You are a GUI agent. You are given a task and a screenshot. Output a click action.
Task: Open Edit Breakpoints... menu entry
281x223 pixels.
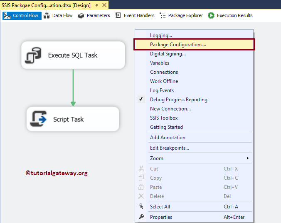pyautogui.click(x=194, y=148)
